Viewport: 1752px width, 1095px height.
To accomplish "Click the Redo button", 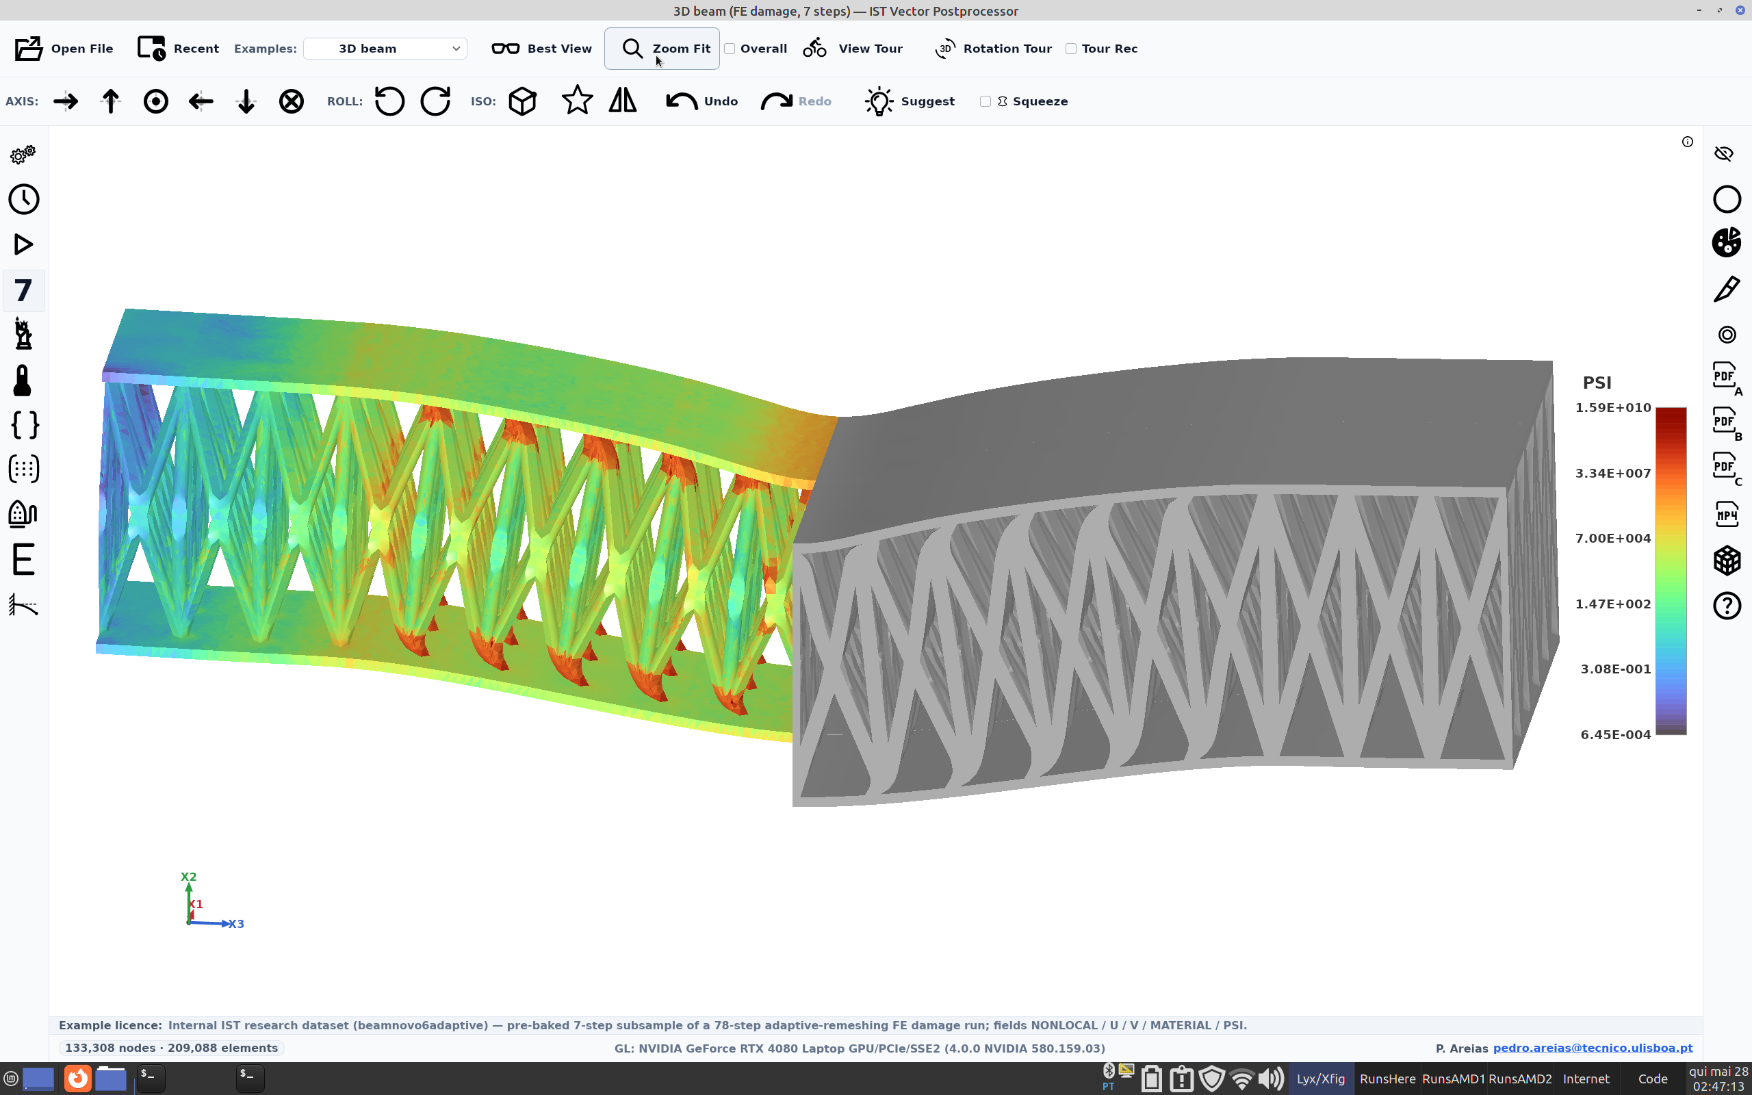I will (796, 101).
